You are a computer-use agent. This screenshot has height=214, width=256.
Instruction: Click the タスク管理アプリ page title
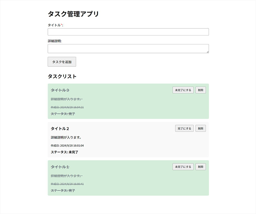point(73,14)
